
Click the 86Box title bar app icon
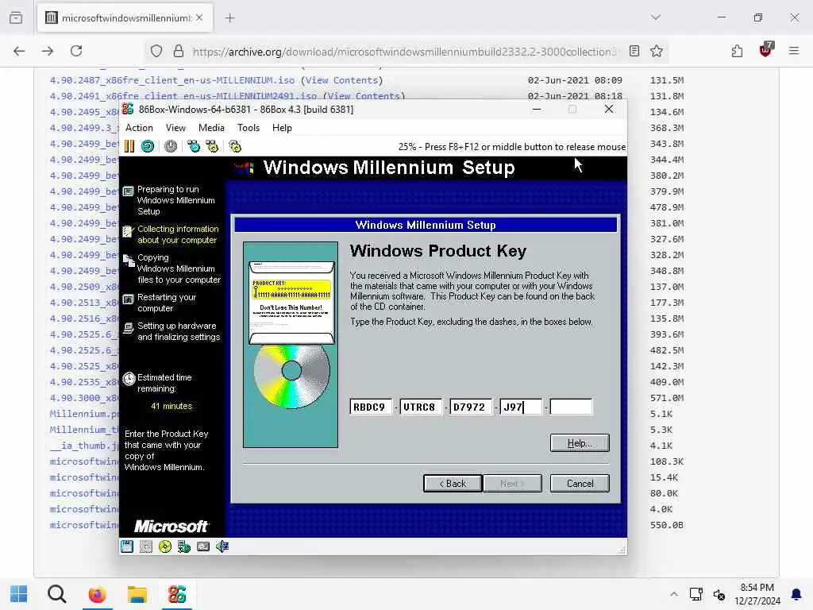point(128,109)
